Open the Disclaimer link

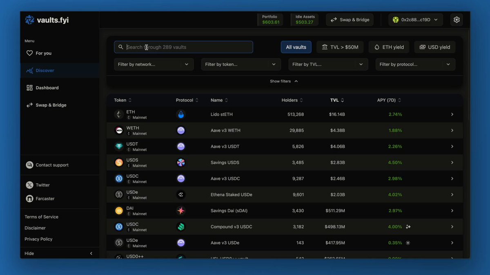(x=35, y=228)
